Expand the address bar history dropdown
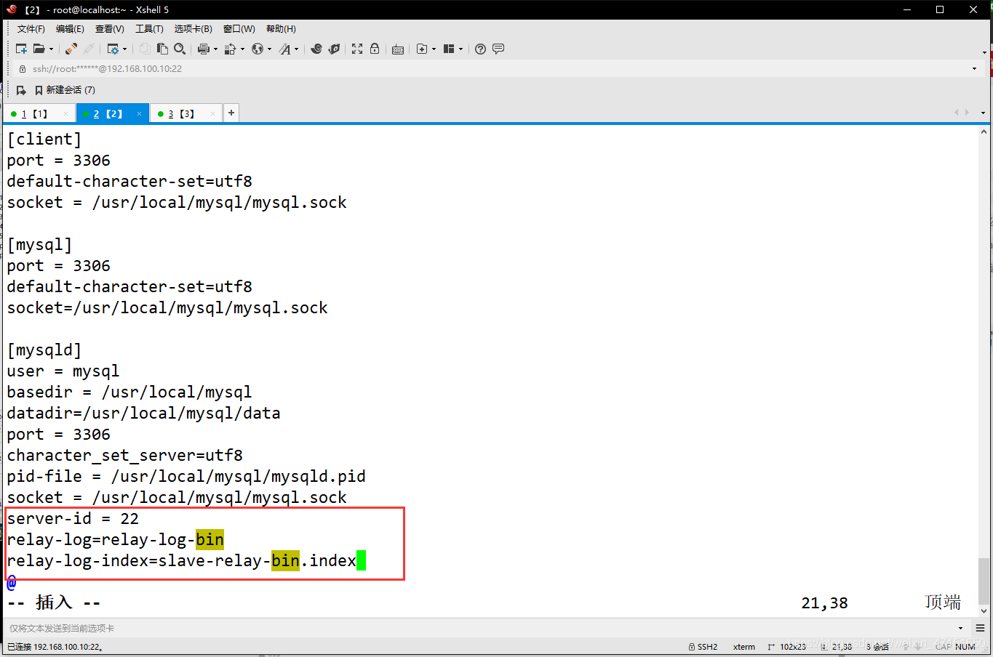The width and height of the screenshot is (993, 657). coord(974,68)
